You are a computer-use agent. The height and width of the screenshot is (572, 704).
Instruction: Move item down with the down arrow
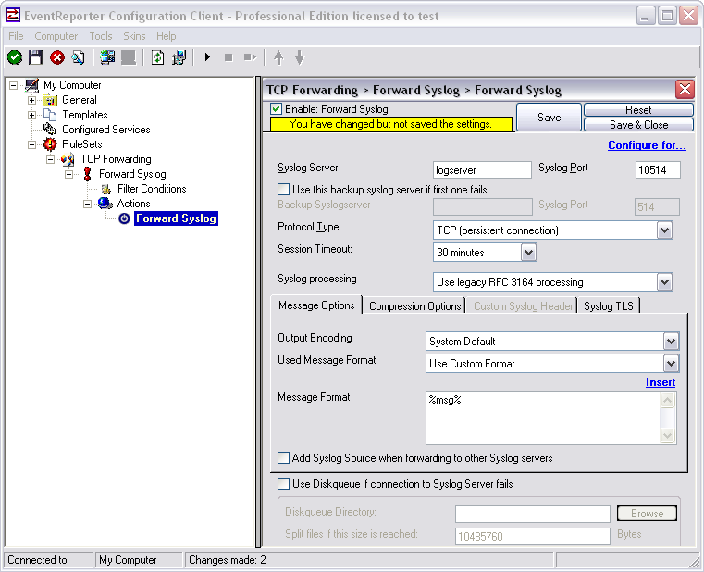[x=300, y=57]
